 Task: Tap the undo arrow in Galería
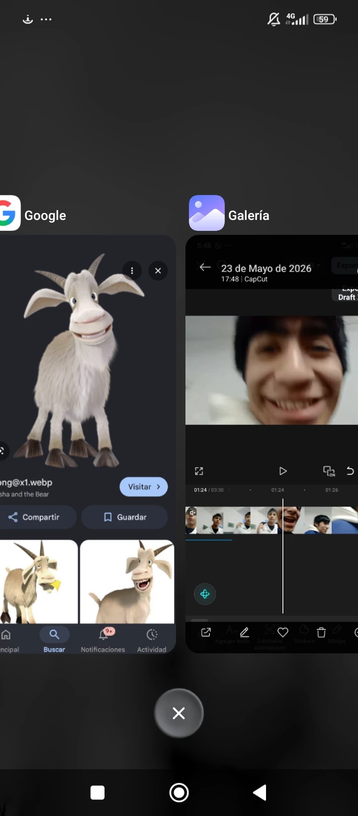350,471
